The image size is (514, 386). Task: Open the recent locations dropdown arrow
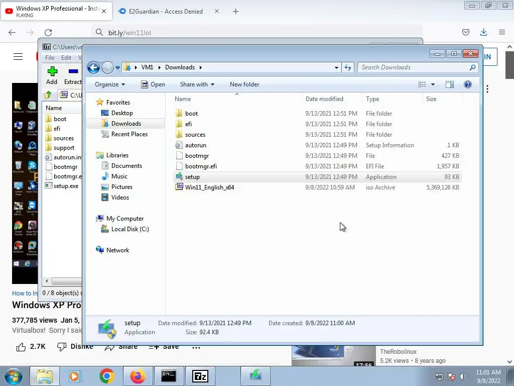click(117, 68)
